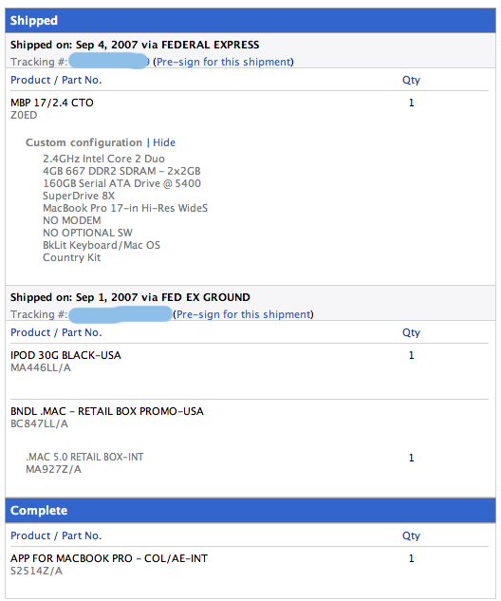Image resolution: width=501 pixels, height=601 pixels.
Task: Click MA446LL/A part number
Action: [41, 367]
